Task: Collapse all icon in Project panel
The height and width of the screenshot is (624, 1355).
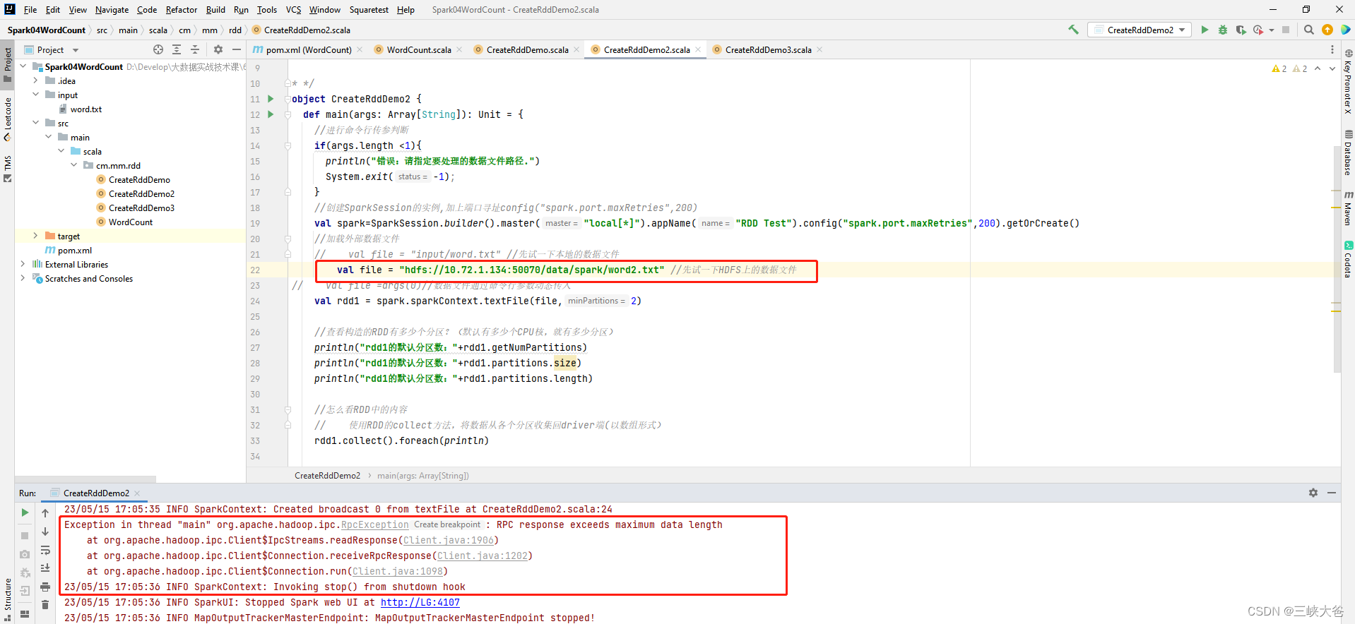Action: point(195,49)
